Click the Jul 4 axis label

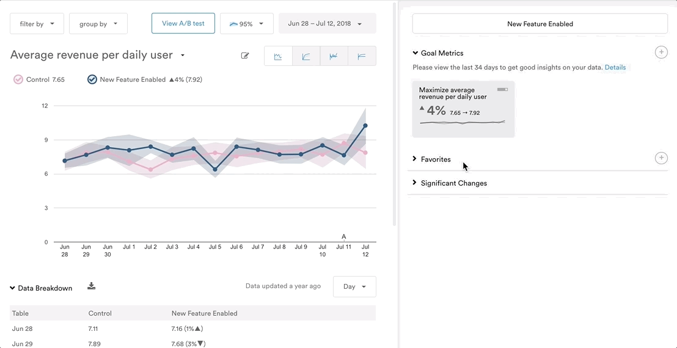194,247
